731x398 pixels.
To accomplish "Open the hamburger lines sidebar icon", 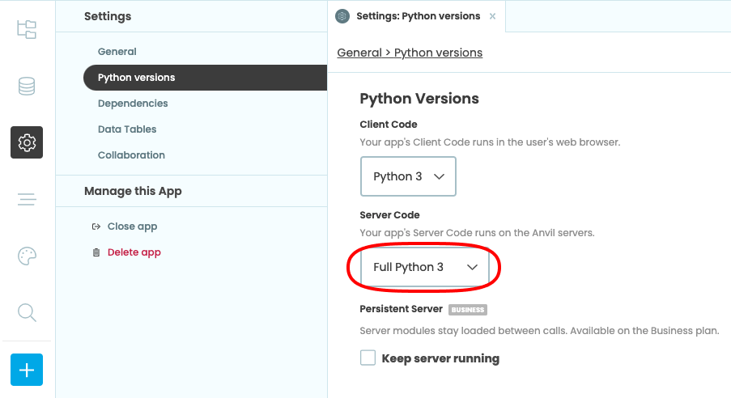I will pos(27,200).
